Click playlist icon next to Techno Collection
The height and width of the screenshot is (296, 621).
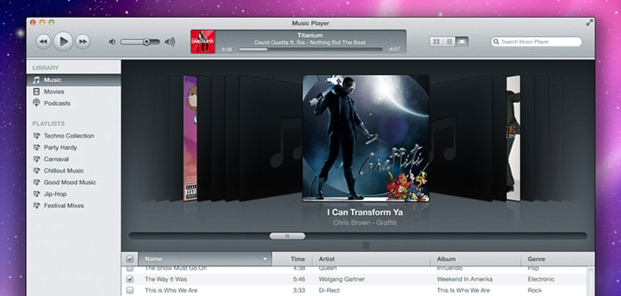point(36,136)
